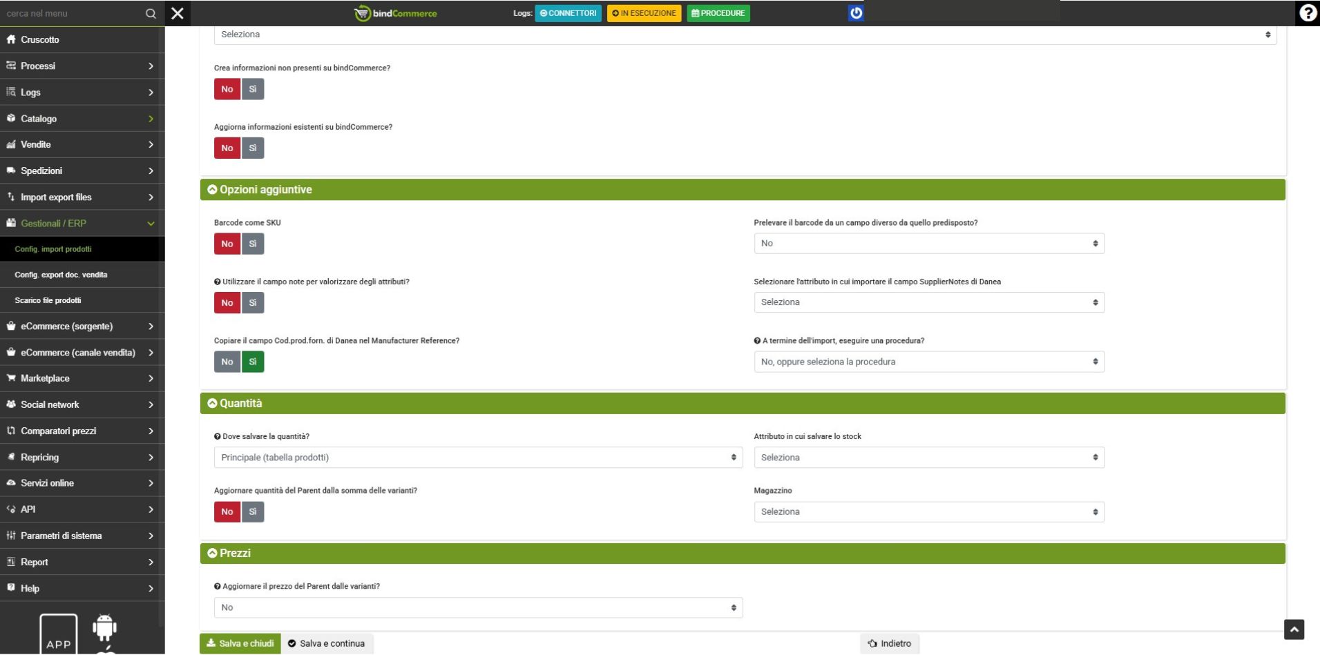Open the help question mark icon
The image size is (1320, 655).
pos(1307,13)
